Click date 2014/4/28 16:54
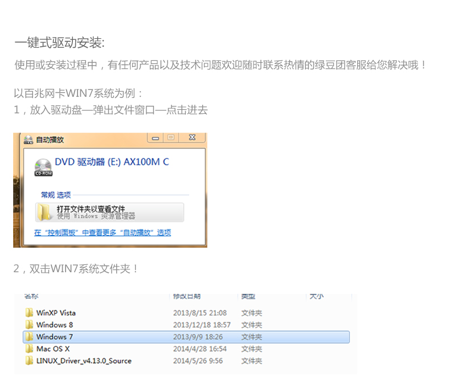 (200, 349)
